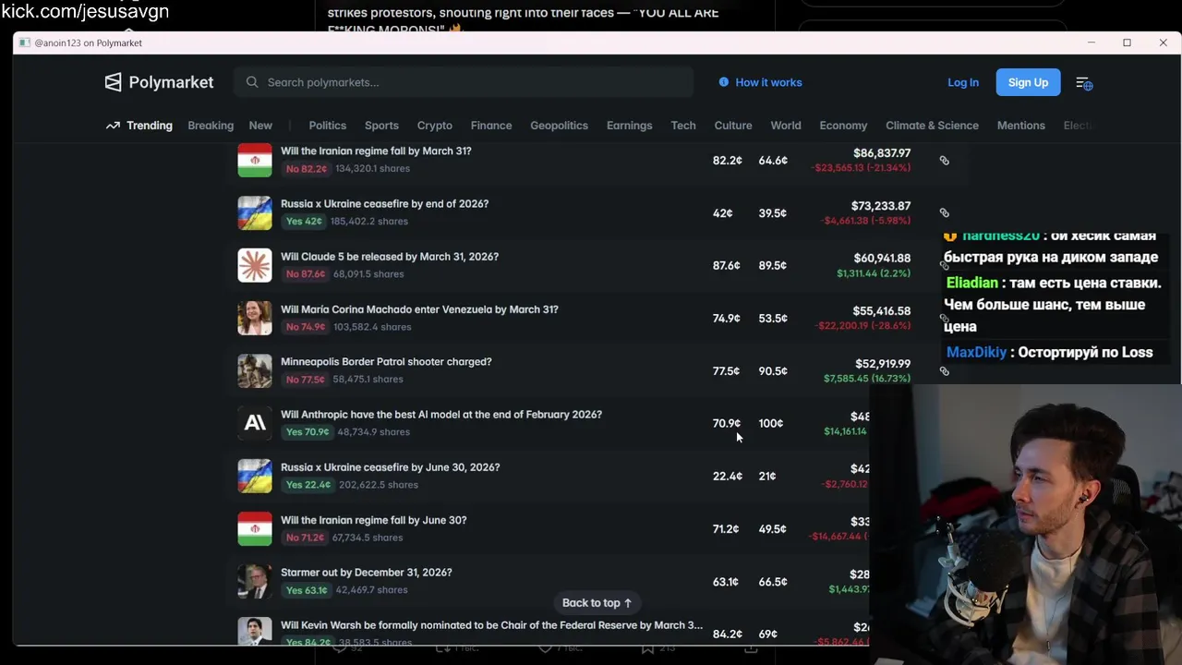Click the $55,416.58 position value
Screen dimensions: 1182x665
tap(882, 310)
